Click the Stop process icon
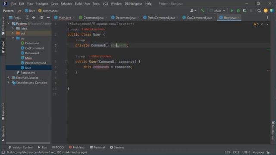This screenshot has height=155, width=276. click(x=251, y=11)
